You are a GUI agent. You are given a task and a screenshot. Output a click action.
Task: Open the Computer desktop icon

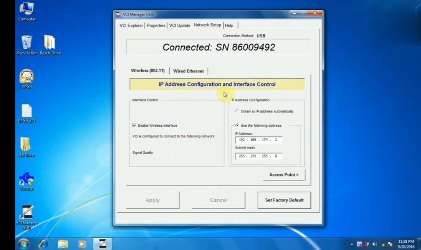coord(26,11)
